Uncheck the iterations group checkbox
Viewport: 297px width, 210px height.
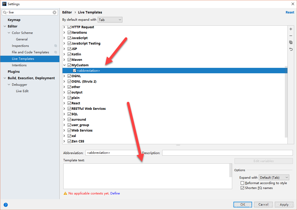pos(69,32)
